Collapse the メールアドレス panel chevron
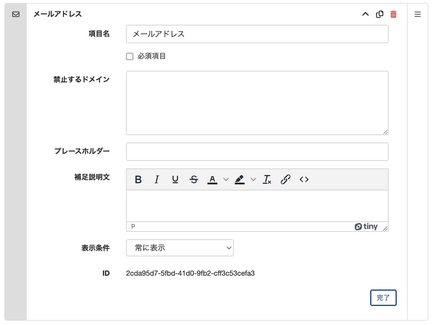 [x=365, y=14]
